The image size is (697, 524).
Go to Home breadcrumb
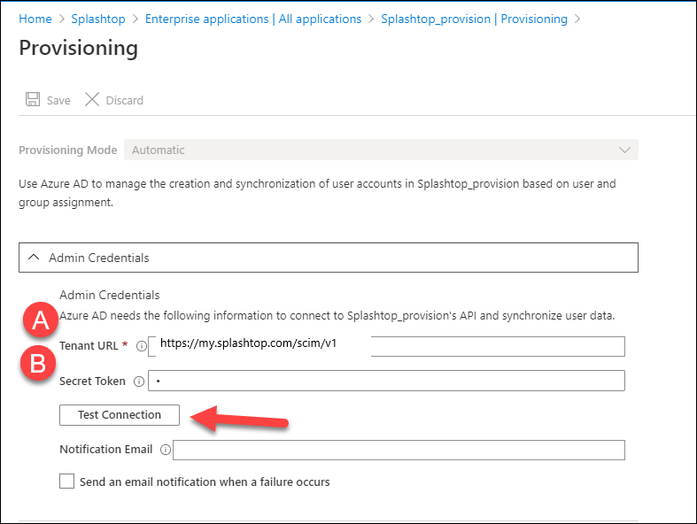point(35,19)
